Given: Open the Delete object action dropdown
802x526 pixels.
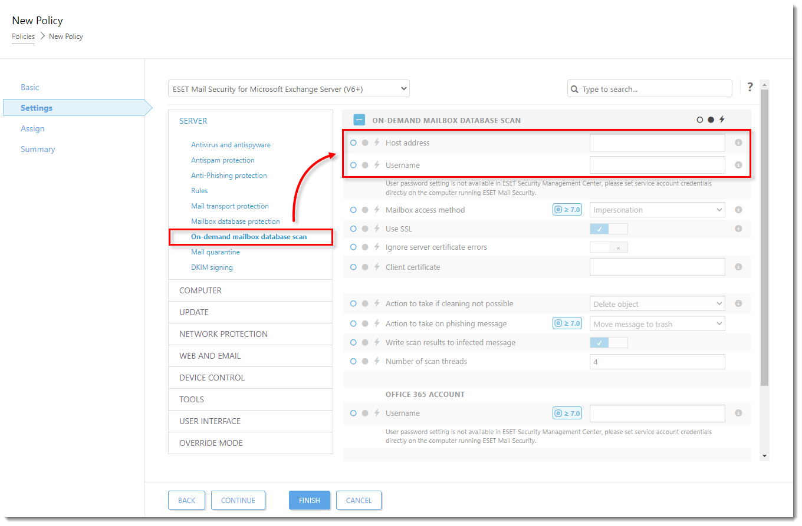Looking at the screenshot, I should click(x=658, y=304).
